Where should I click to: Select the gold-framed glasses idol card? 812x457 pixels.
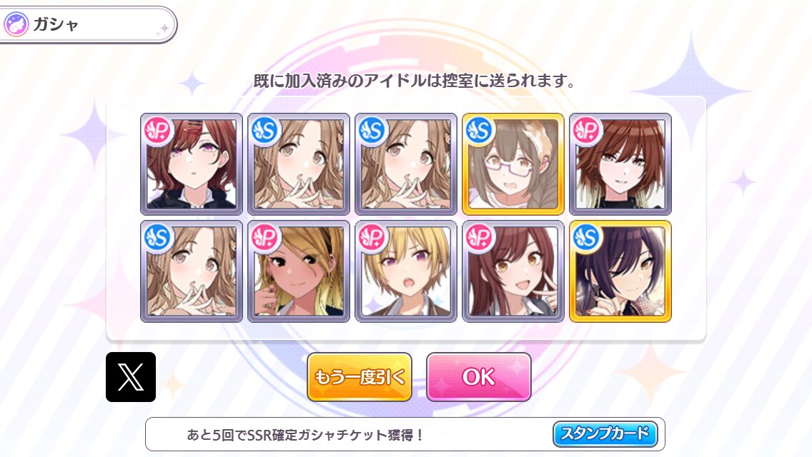click(513, 164)
